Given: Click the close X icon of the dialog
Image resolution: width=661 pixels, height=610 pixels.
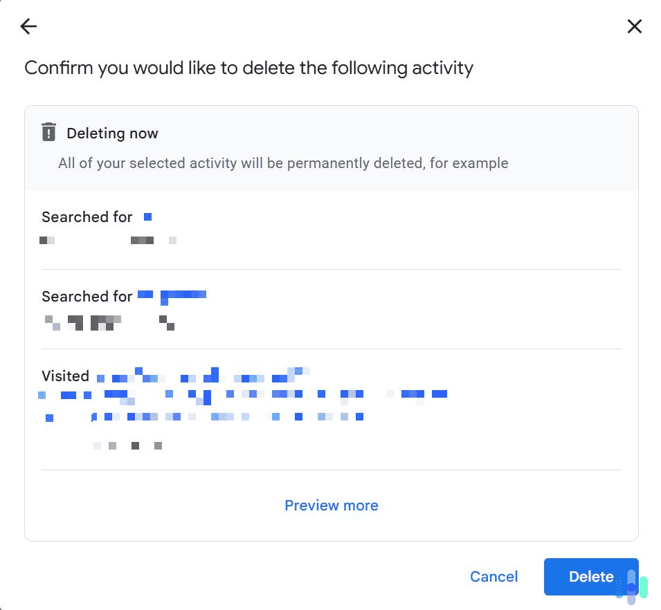Looking at the screenshot, I should pos(635,26).
